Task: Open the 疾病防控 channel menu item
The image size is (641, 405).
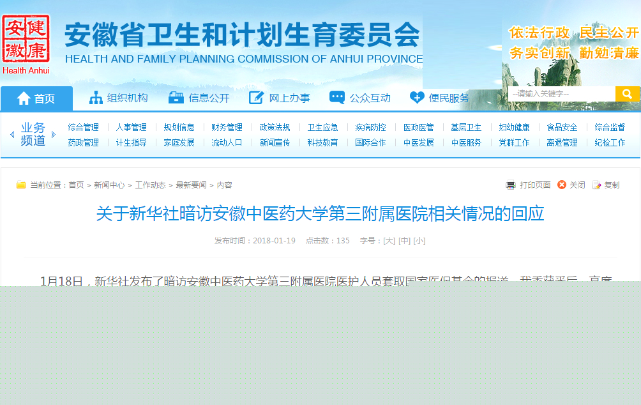Action: pyautogui.click(x=370, y=127)
